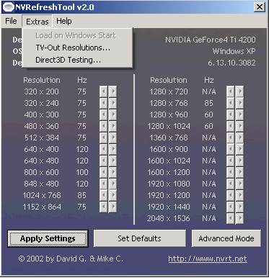This screenshot has height=278, width=269.
Task: Switch to Advanced Mode
Action: point(226,238)
